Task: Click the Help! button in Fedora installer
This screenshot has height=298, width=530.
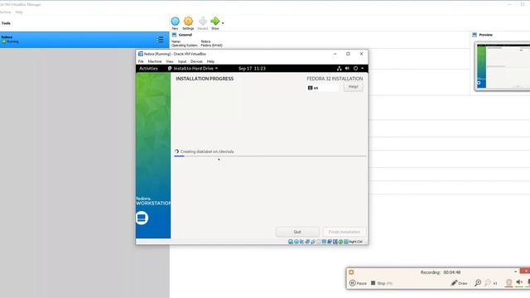Action: point(354,87)
